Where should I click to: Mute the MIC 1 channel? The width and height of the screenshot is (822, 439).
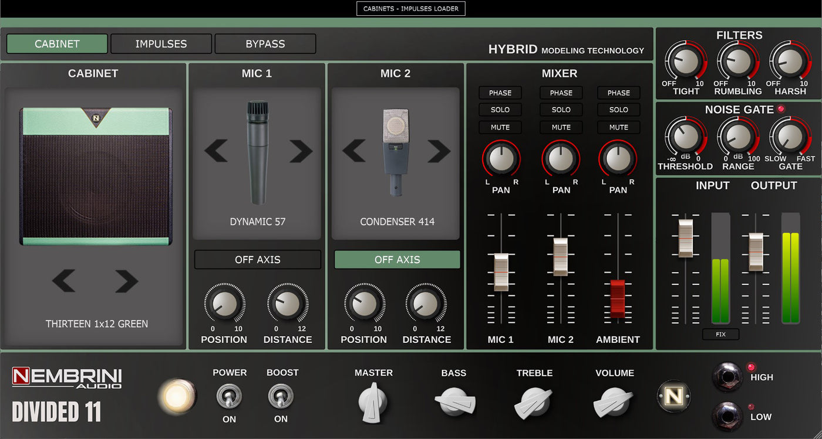[x=500, y=127]
